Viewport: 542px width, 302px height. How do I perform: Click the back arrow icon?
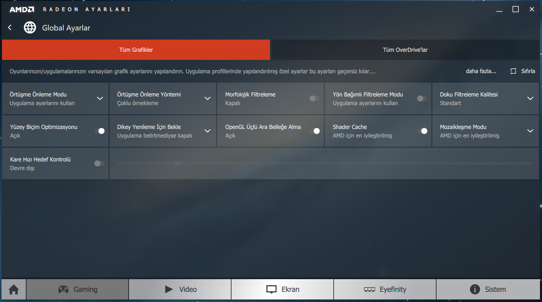pyautogui.click(x=10, y=27)
